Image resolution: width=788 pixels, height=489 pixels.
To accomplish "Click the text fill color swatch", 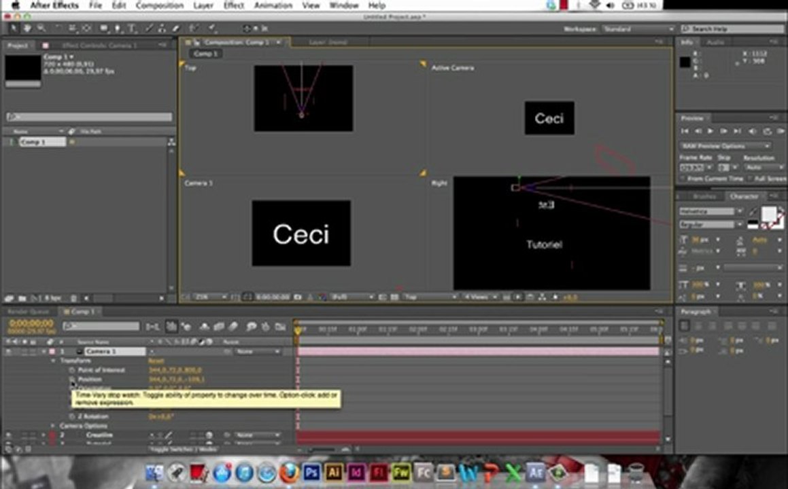I will (x=769, y=215).
